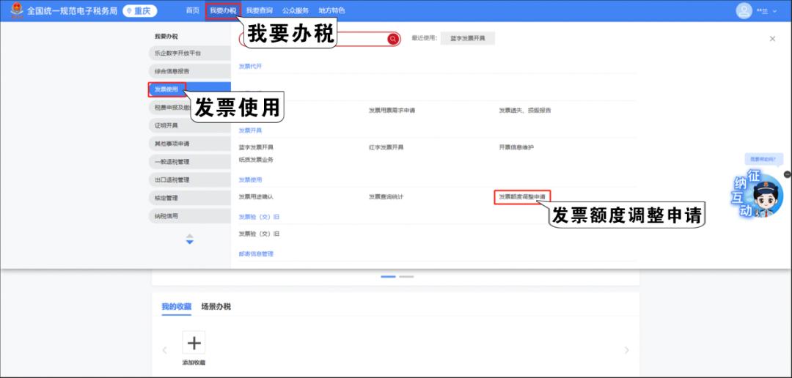Click the red search magnifier icon
This screenshot has width=792, height=378.
pyautogui.click(x=393, y=39)
